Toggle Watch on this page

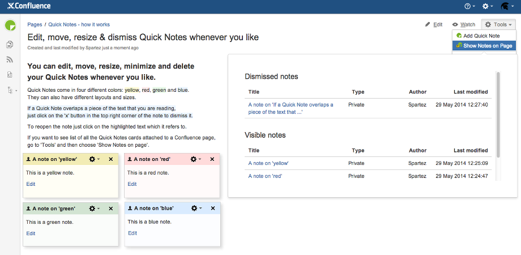tap(463, 25)
